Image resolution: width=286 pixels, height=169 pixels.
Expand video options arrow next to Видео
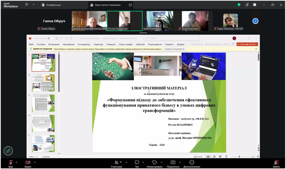coord(34,162)
